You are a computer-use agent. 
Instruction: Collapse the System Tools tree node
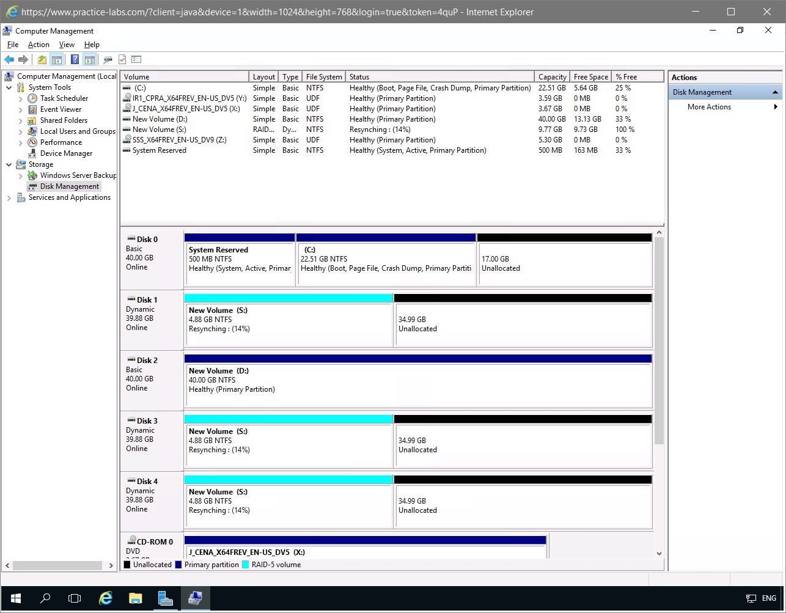tap(9, 87)
